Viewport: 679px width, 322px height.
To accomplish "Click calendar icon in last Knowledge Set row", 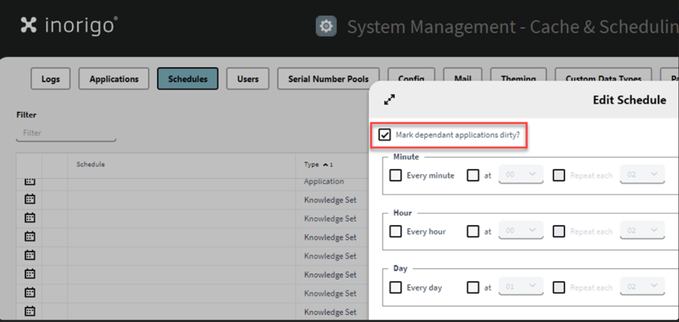I will click(x=30, y=311).
